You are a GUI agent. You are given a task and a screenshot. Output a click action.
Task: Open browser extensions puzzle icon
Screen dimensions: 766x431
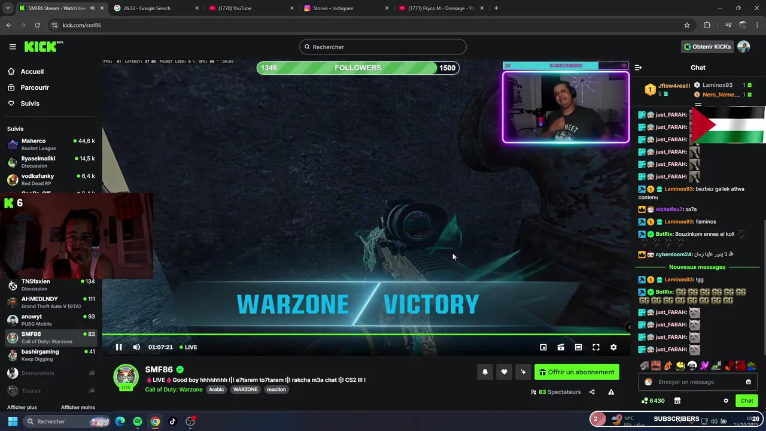point(707,25)
